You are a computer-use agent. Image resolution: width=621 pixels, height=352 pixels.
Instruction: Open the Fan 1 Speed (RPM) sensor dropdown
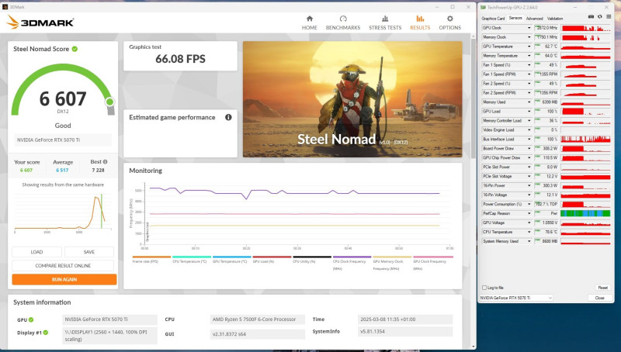click(529, 74)
